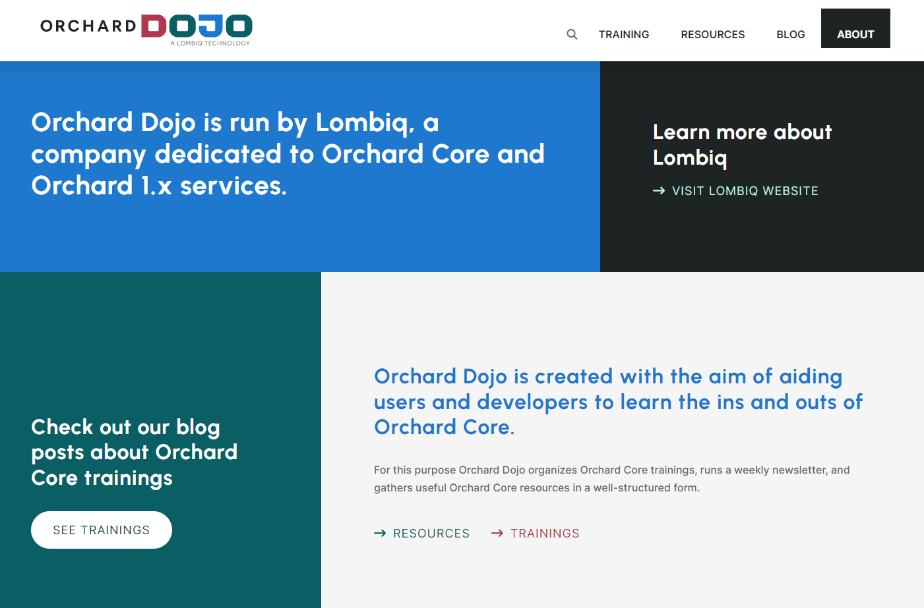The width and height of the screenshot is (924, 608).
Task: Open the site search magnifier icon
Action: point(572,34)
